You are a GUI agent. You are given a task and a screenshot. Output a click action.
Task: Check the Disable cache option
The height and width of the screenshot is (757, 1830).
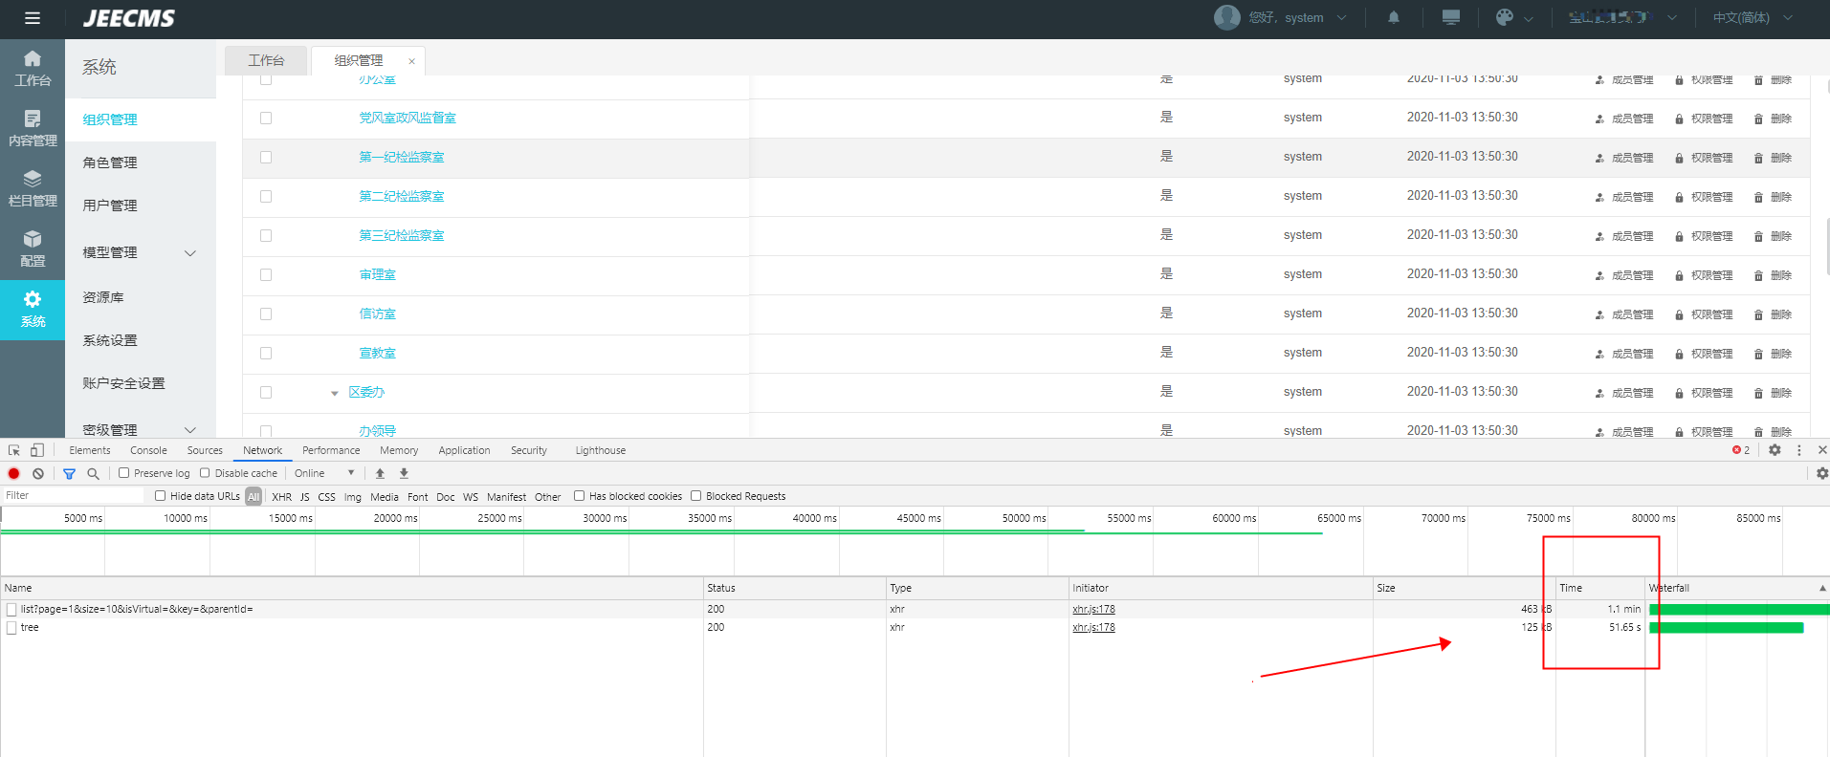coord(205,473)
